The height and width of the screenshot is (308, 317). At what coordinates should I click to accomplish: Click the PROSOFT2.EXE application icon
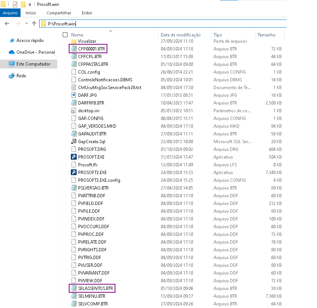point(74,172)
